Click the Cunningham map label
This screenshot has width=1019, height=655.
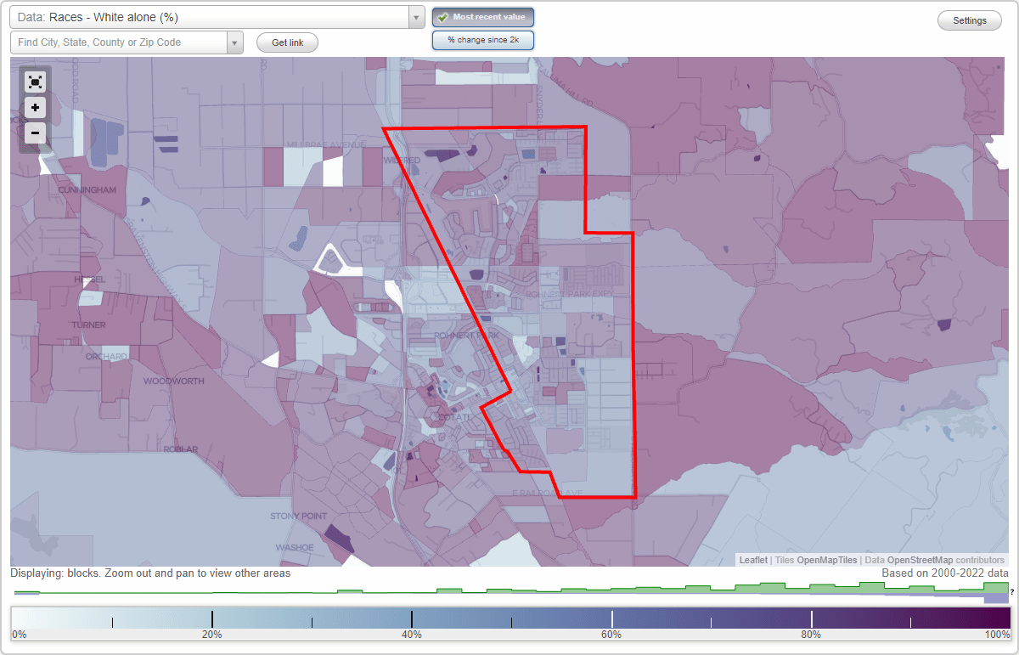point(87,190)
